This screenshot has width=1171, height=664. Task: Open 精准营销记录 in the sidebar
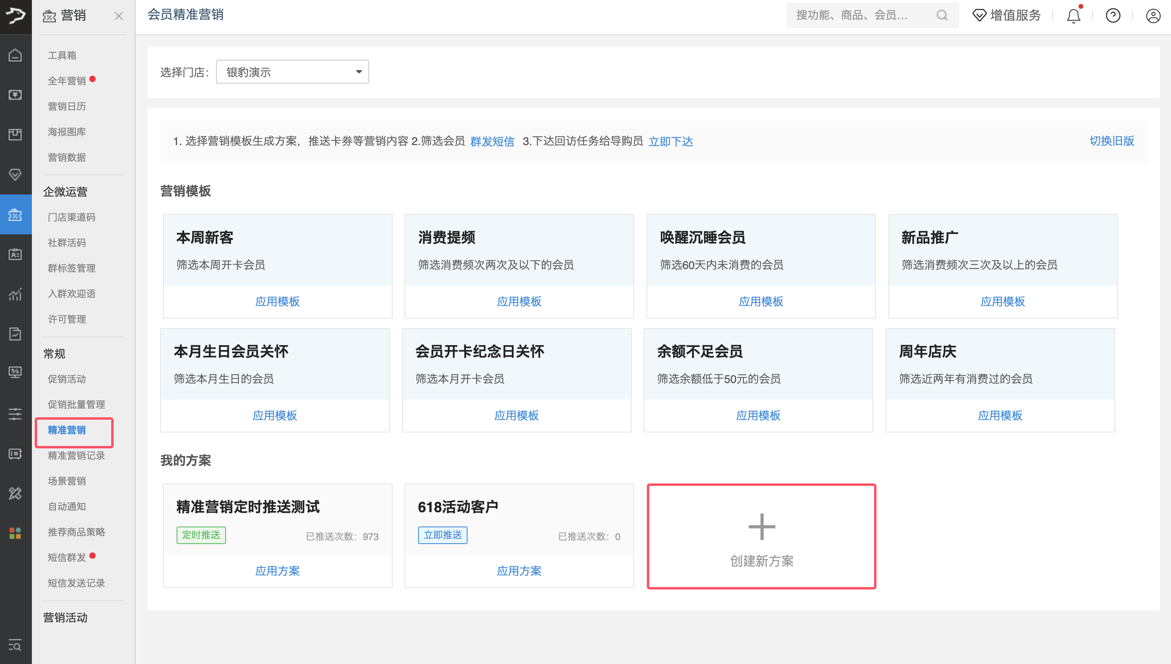(x=76, y=455)
